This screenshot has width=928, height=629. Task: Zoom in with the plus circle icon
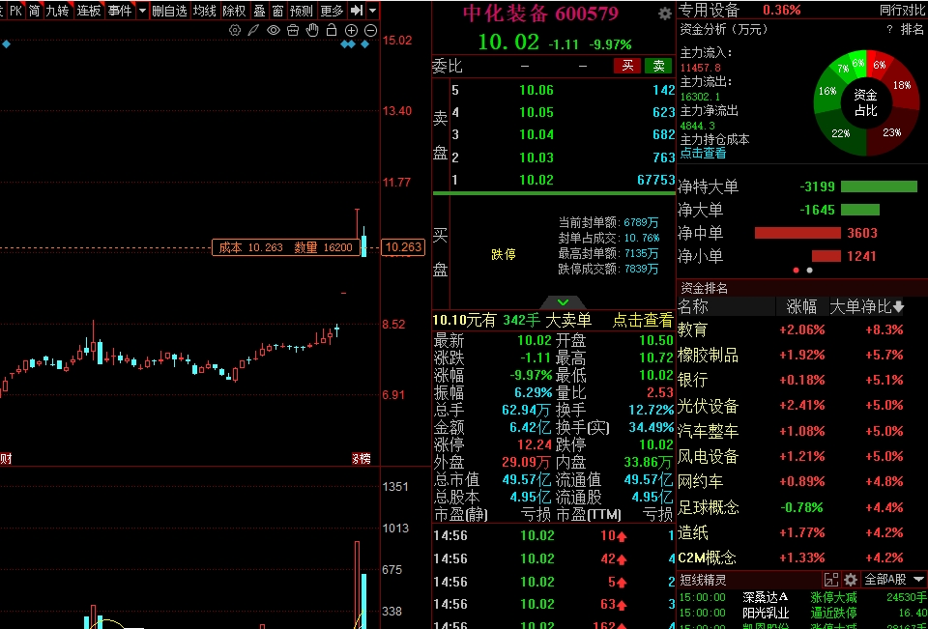pos(351,30)
